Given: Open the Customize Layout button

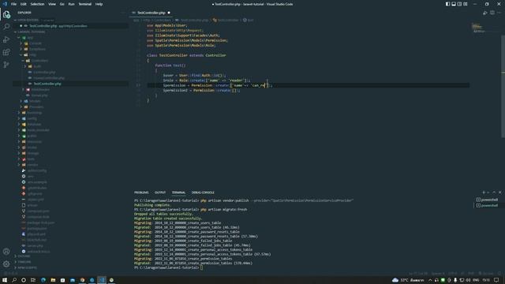Looking at the screenshot, I should [466, 4].
